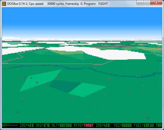Click the FUEL=19533 readout
The image size is (164, 130).
(144, 125)
